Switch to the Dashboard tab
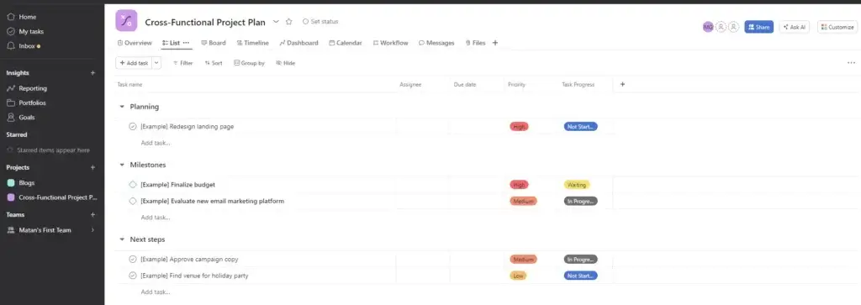 [x=298, y=43]
